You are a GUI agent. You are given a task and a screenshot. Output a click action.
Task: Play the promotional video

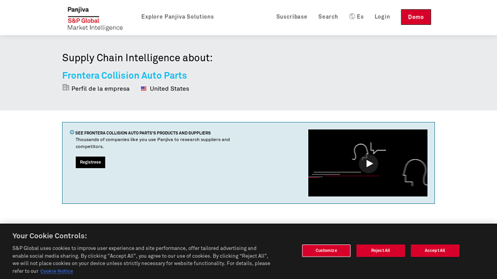click(368, 164)
